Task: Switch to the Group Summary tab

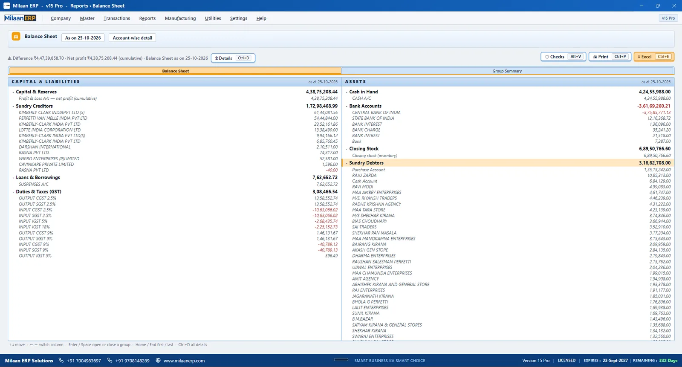Action: click(507, 71)
